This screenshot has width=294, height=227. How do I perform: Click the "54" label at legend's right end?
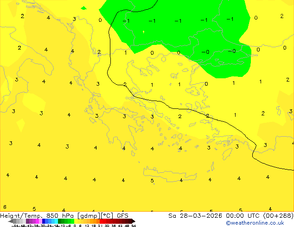click(x=134, y=226)
